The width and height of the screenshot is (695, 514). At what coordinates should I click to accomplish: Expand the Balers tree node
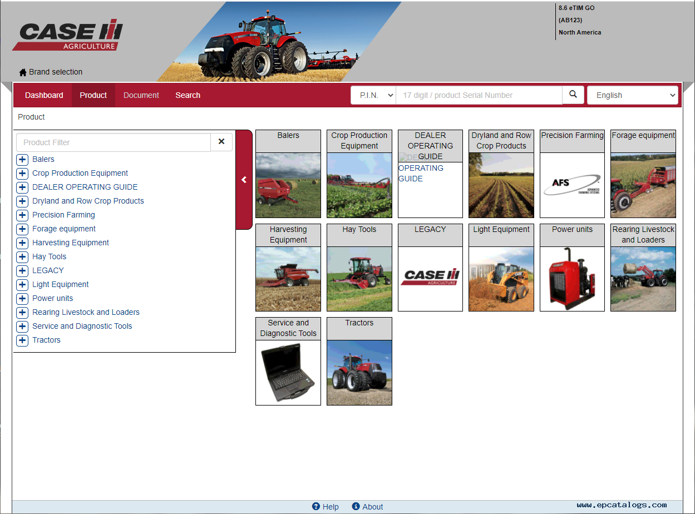coord(22,159)
